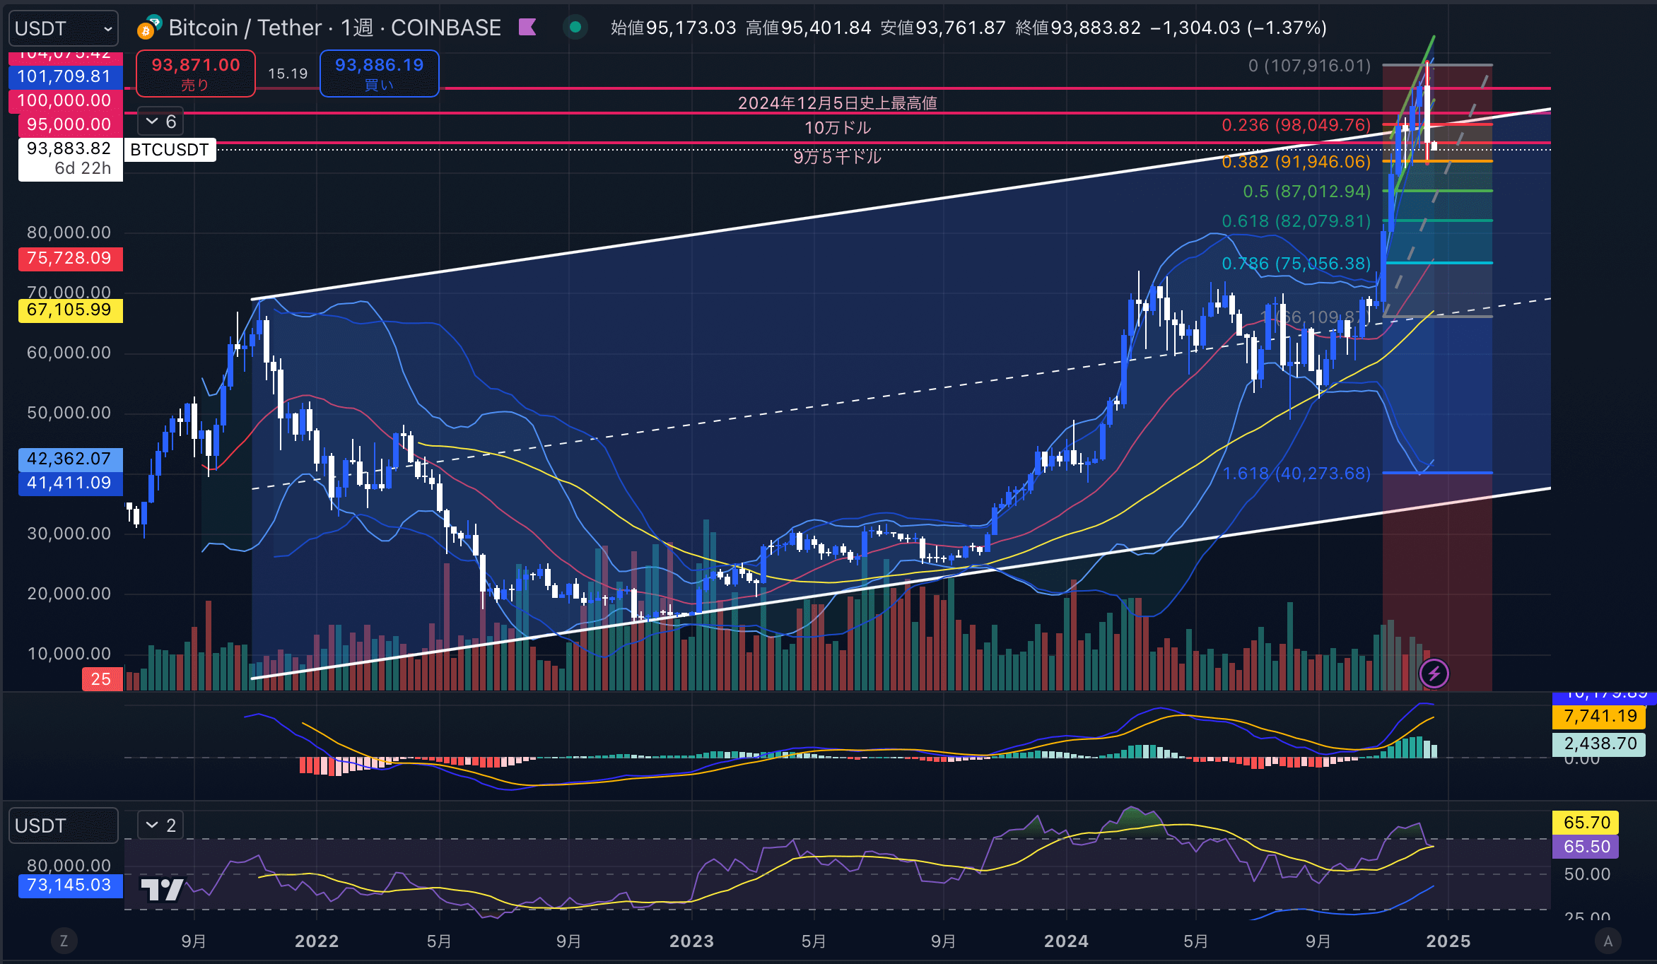Screen dimensions: 1657x964
Task: Click the TradingView logo watermark
Action: (x=162, y=889)
